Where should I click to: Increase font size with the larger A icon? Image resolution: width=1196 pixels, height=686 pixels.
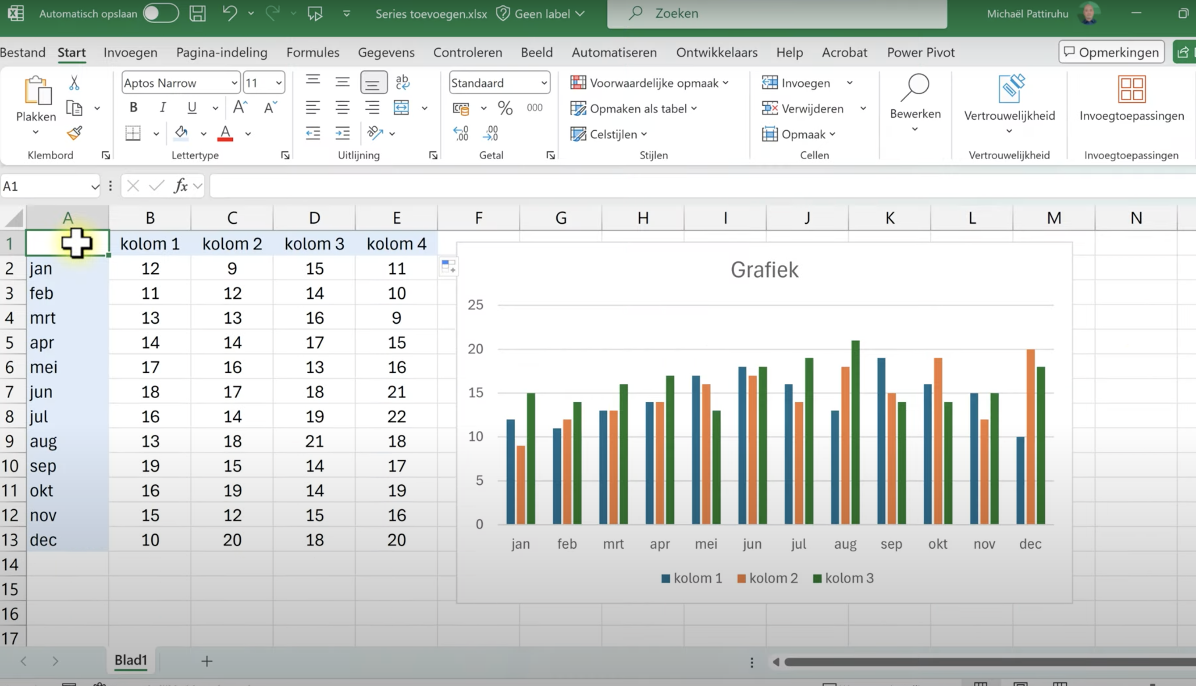point(240,107)
